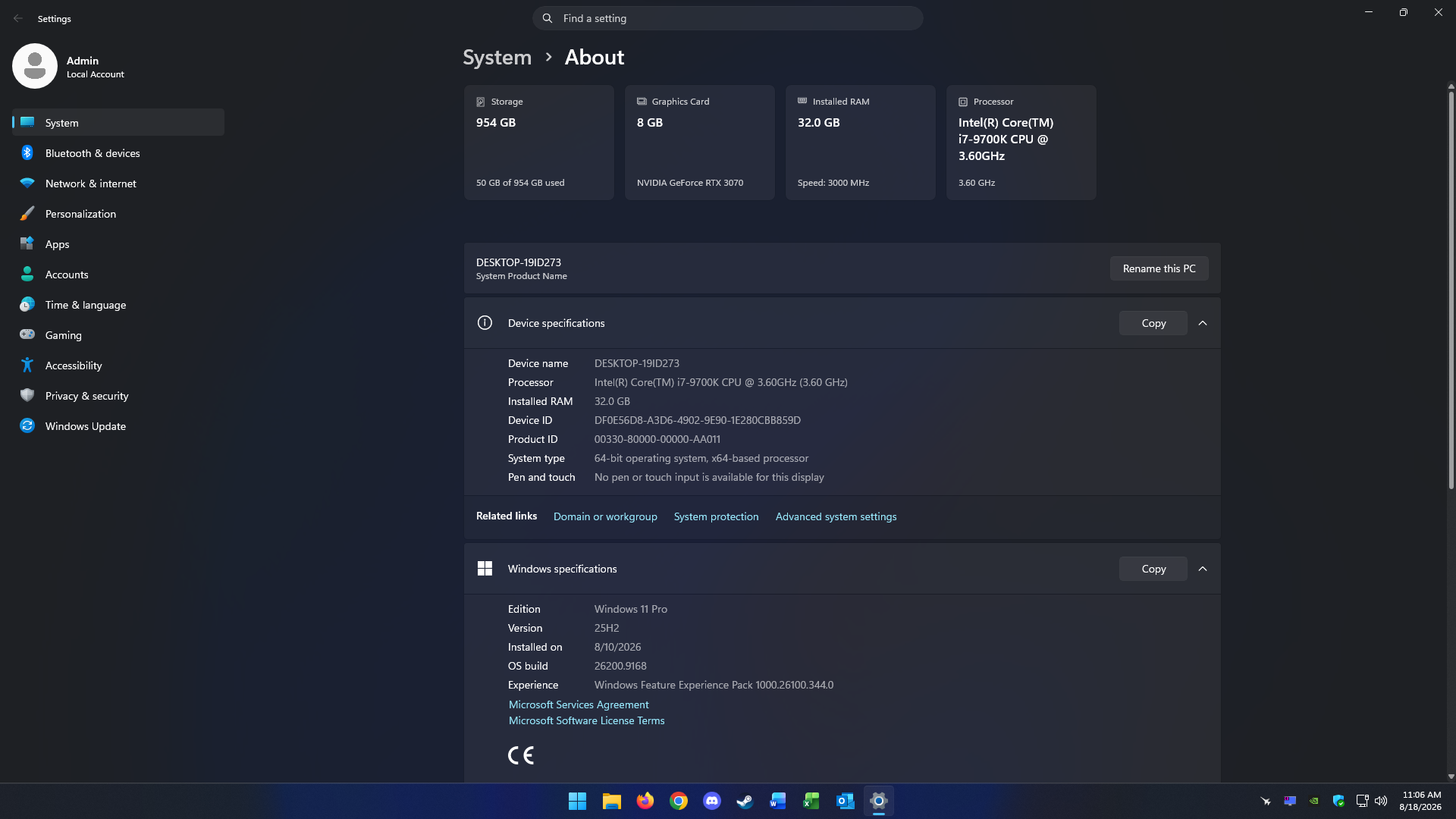Click the Storage 954 GB card
This screenshot has height=819, width=1456.
pos(539,143)
